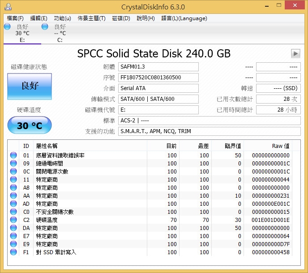Maximize the CrystalDiskInfo window
Viewport: 308px width, 273px height.
[x=279, y=5]
